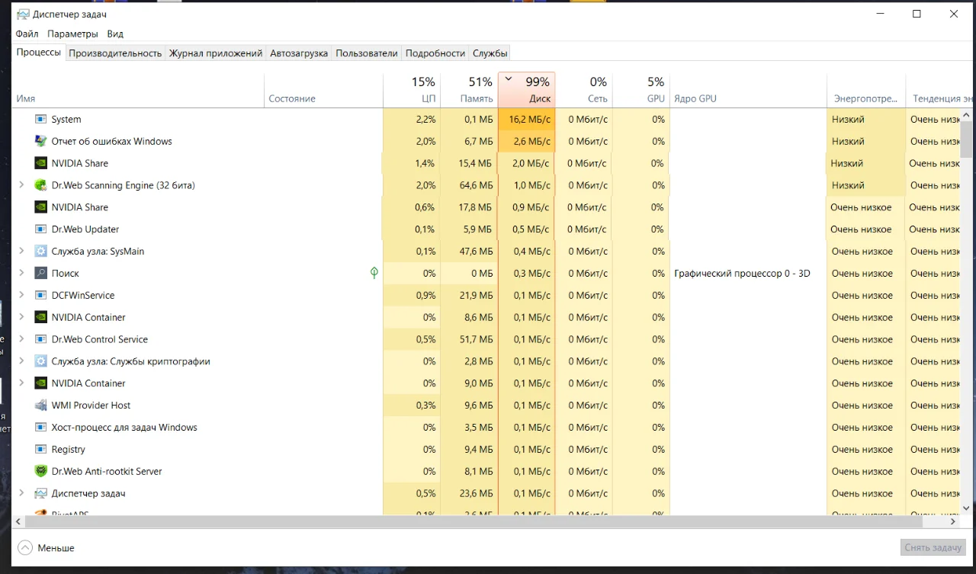The width and height of the screenshot is (976, 574).
Task: Click the Dr.Web Updater icon
Action: pos(41,229)
